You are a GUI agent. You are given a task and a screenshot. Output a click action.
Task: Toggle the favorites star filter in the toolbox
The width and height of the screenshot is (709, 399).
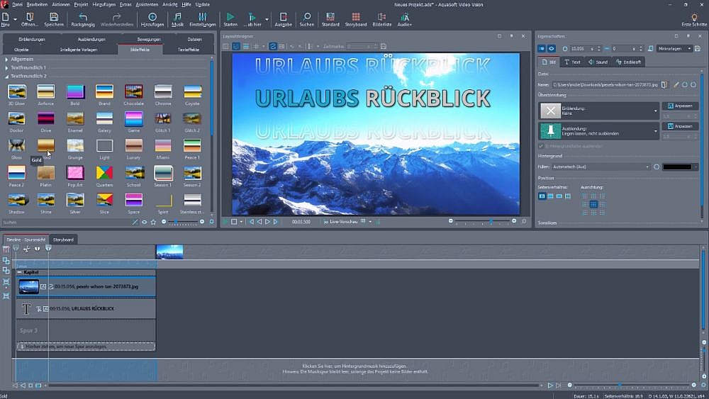click(x=153, y=222)
